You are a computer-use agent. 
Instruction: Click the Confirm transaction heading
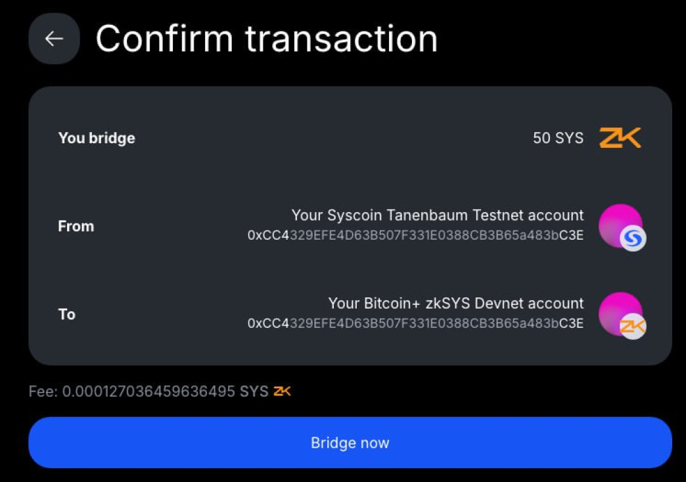[x=267, y=39]
